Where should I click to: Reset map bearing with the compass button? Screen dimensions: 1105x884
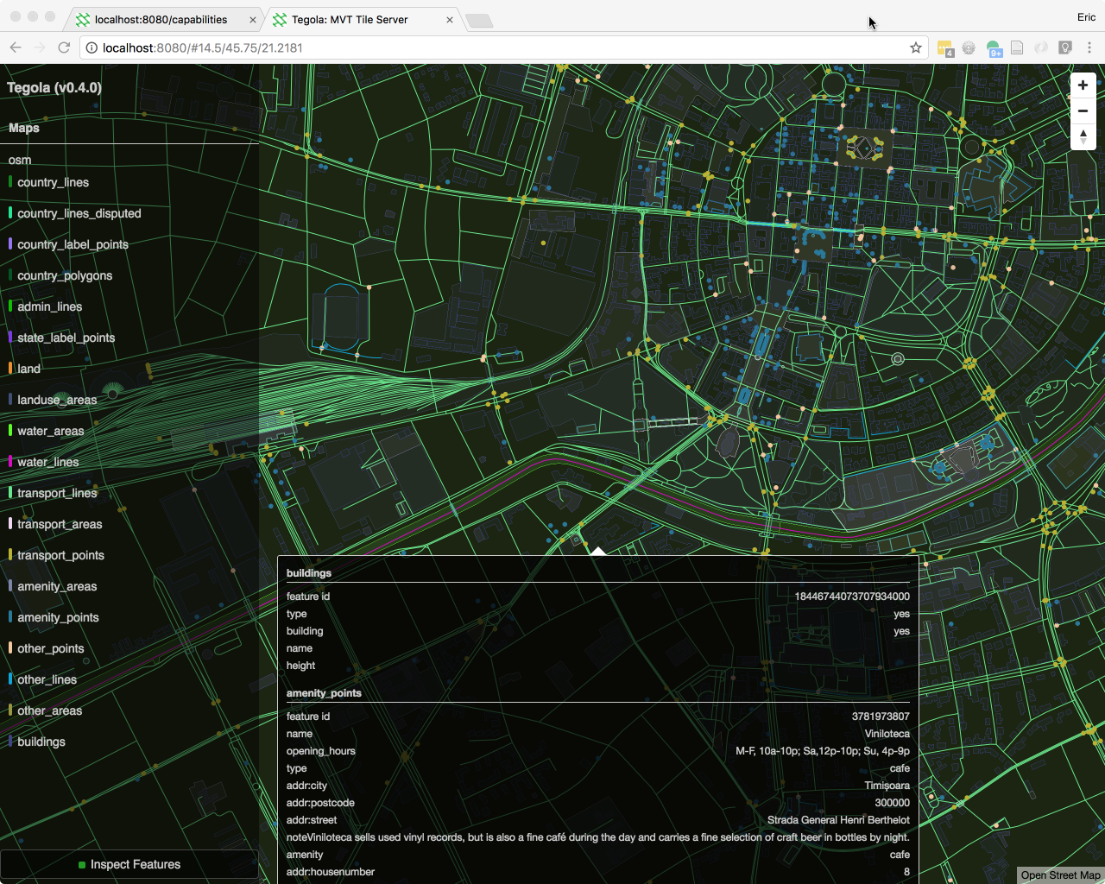click(x=1083, y=137)
